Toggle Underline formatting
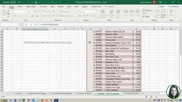 [21, 16]
